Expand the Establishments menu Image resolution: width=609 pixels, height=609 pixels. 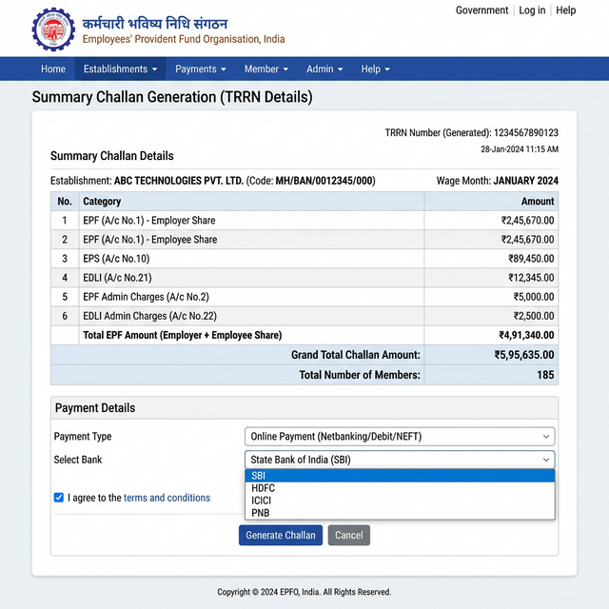[121, 69]
